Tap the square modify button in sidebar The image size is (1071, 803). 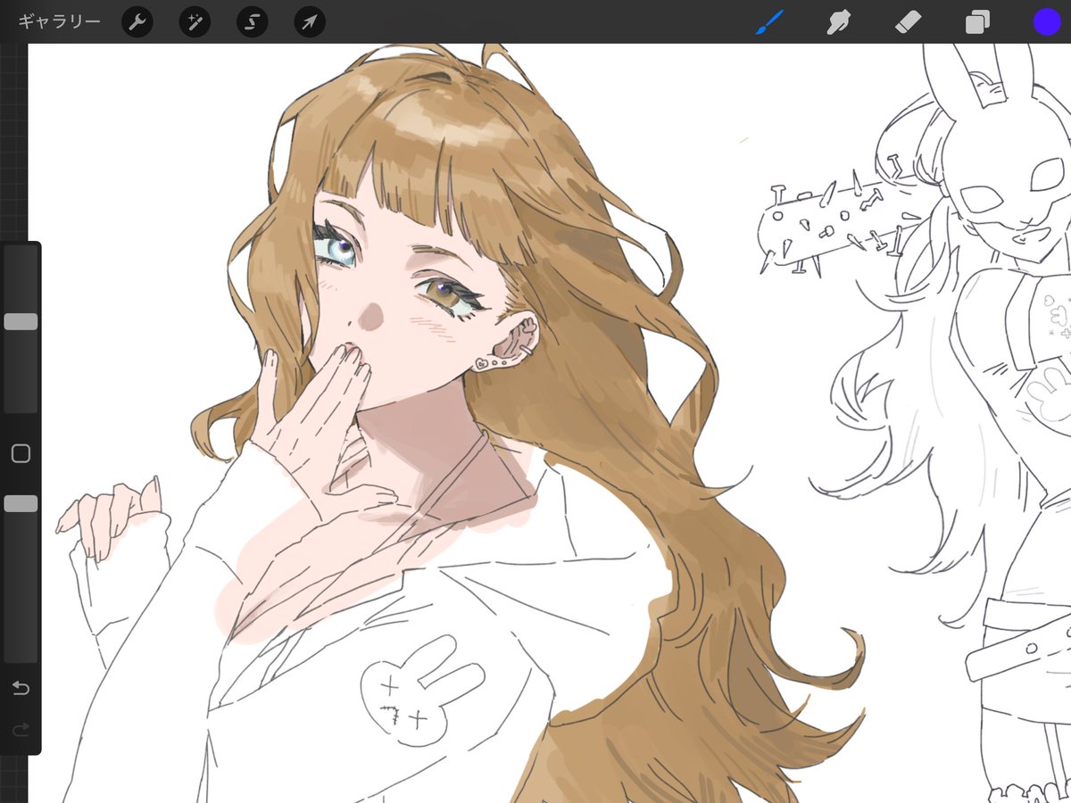[x=21, y=453]
